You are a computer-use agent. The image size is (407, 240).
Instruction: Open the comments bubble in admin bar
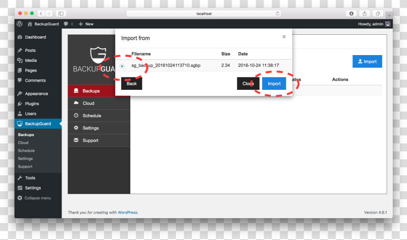[66, 24]
